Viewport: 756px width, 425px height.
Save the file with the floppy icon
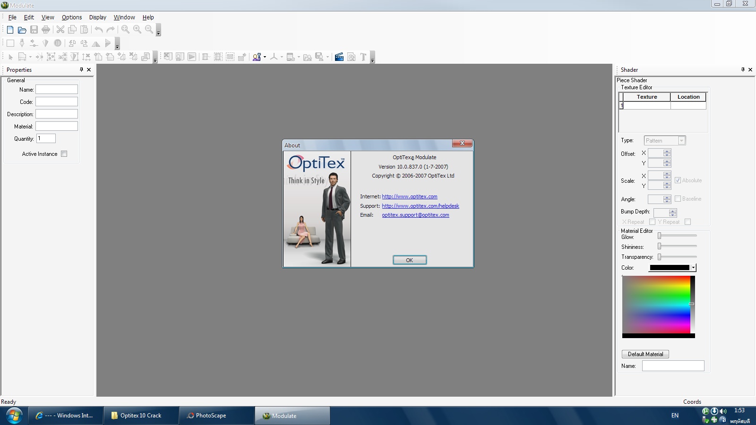point(34,29)
